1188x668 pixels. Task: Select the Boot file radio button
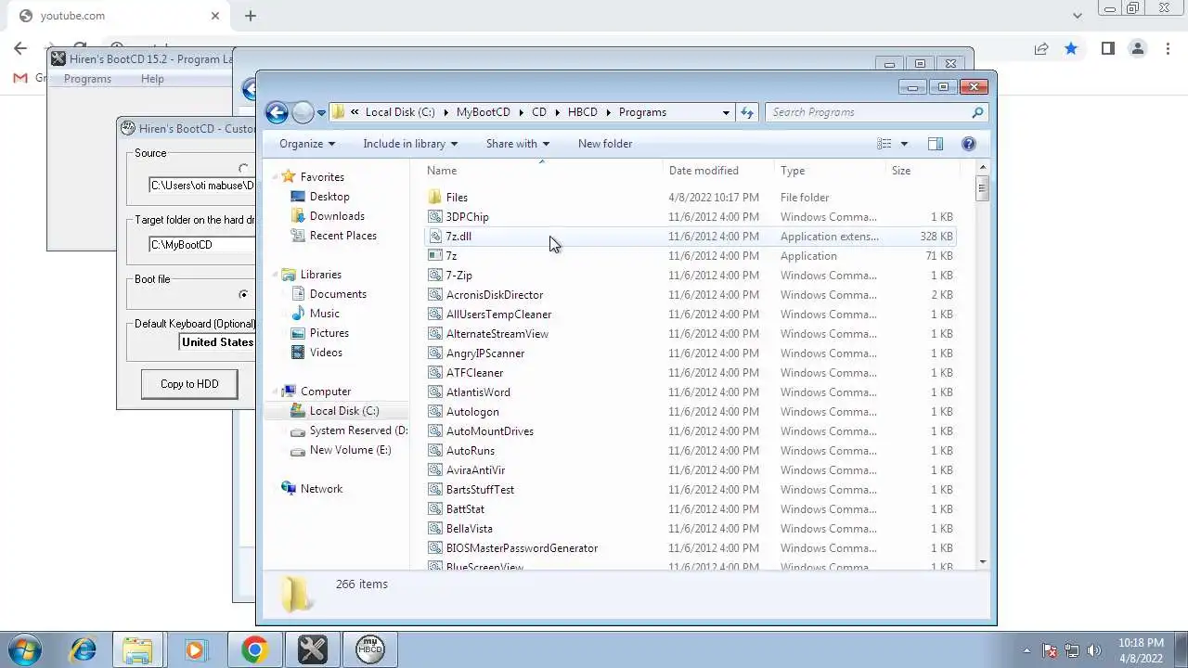[x=243, y=294]
